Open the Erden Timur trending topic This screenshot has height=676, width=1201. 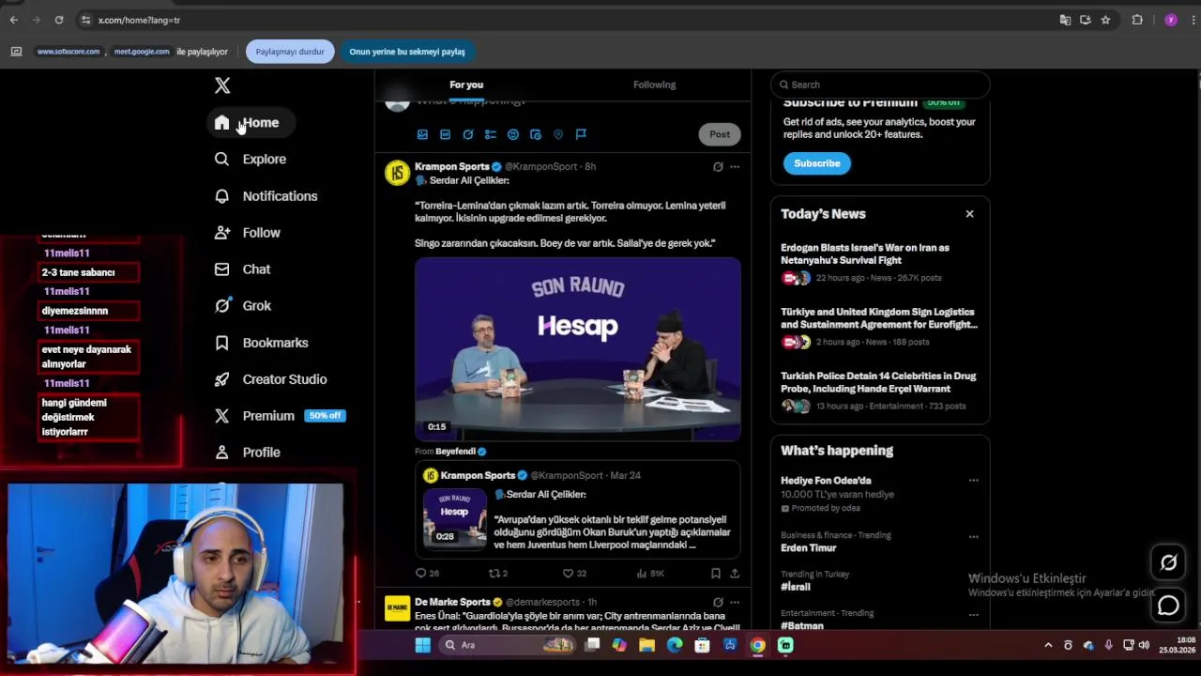(x=808, y=548)
